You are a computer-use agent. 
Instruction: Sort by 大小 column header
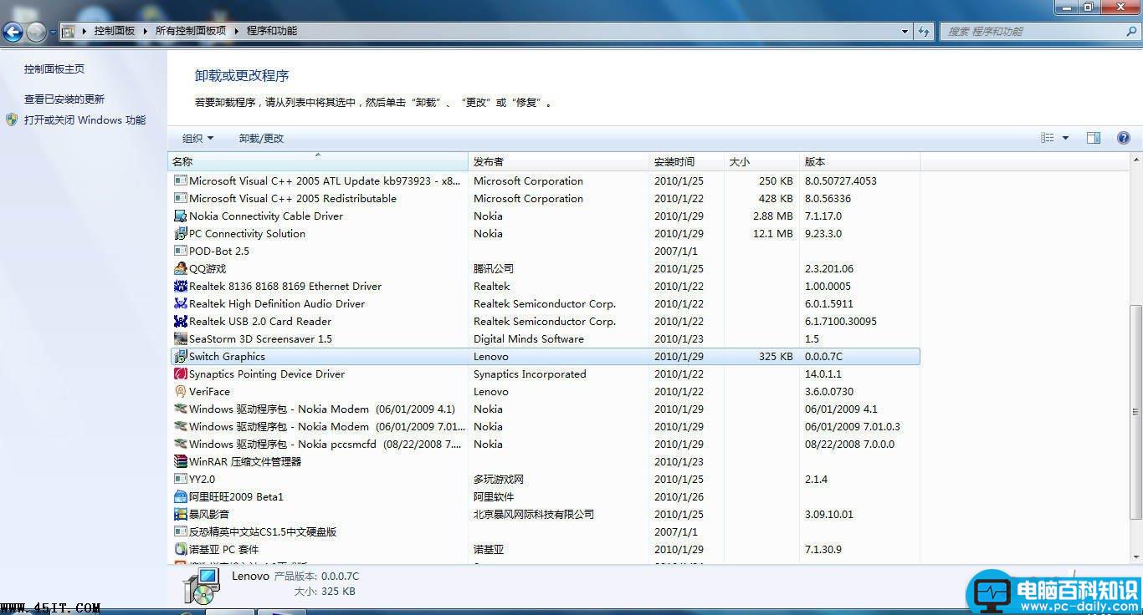click(761, 161)
